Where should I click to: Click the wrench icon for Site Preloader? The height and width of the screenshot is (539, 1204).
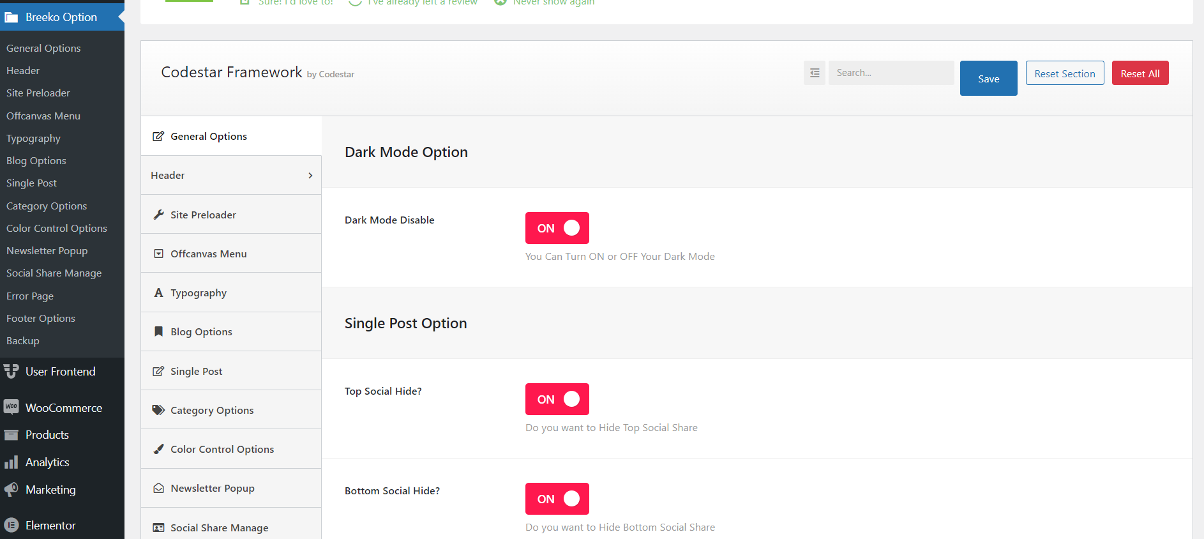coord(158,215)
